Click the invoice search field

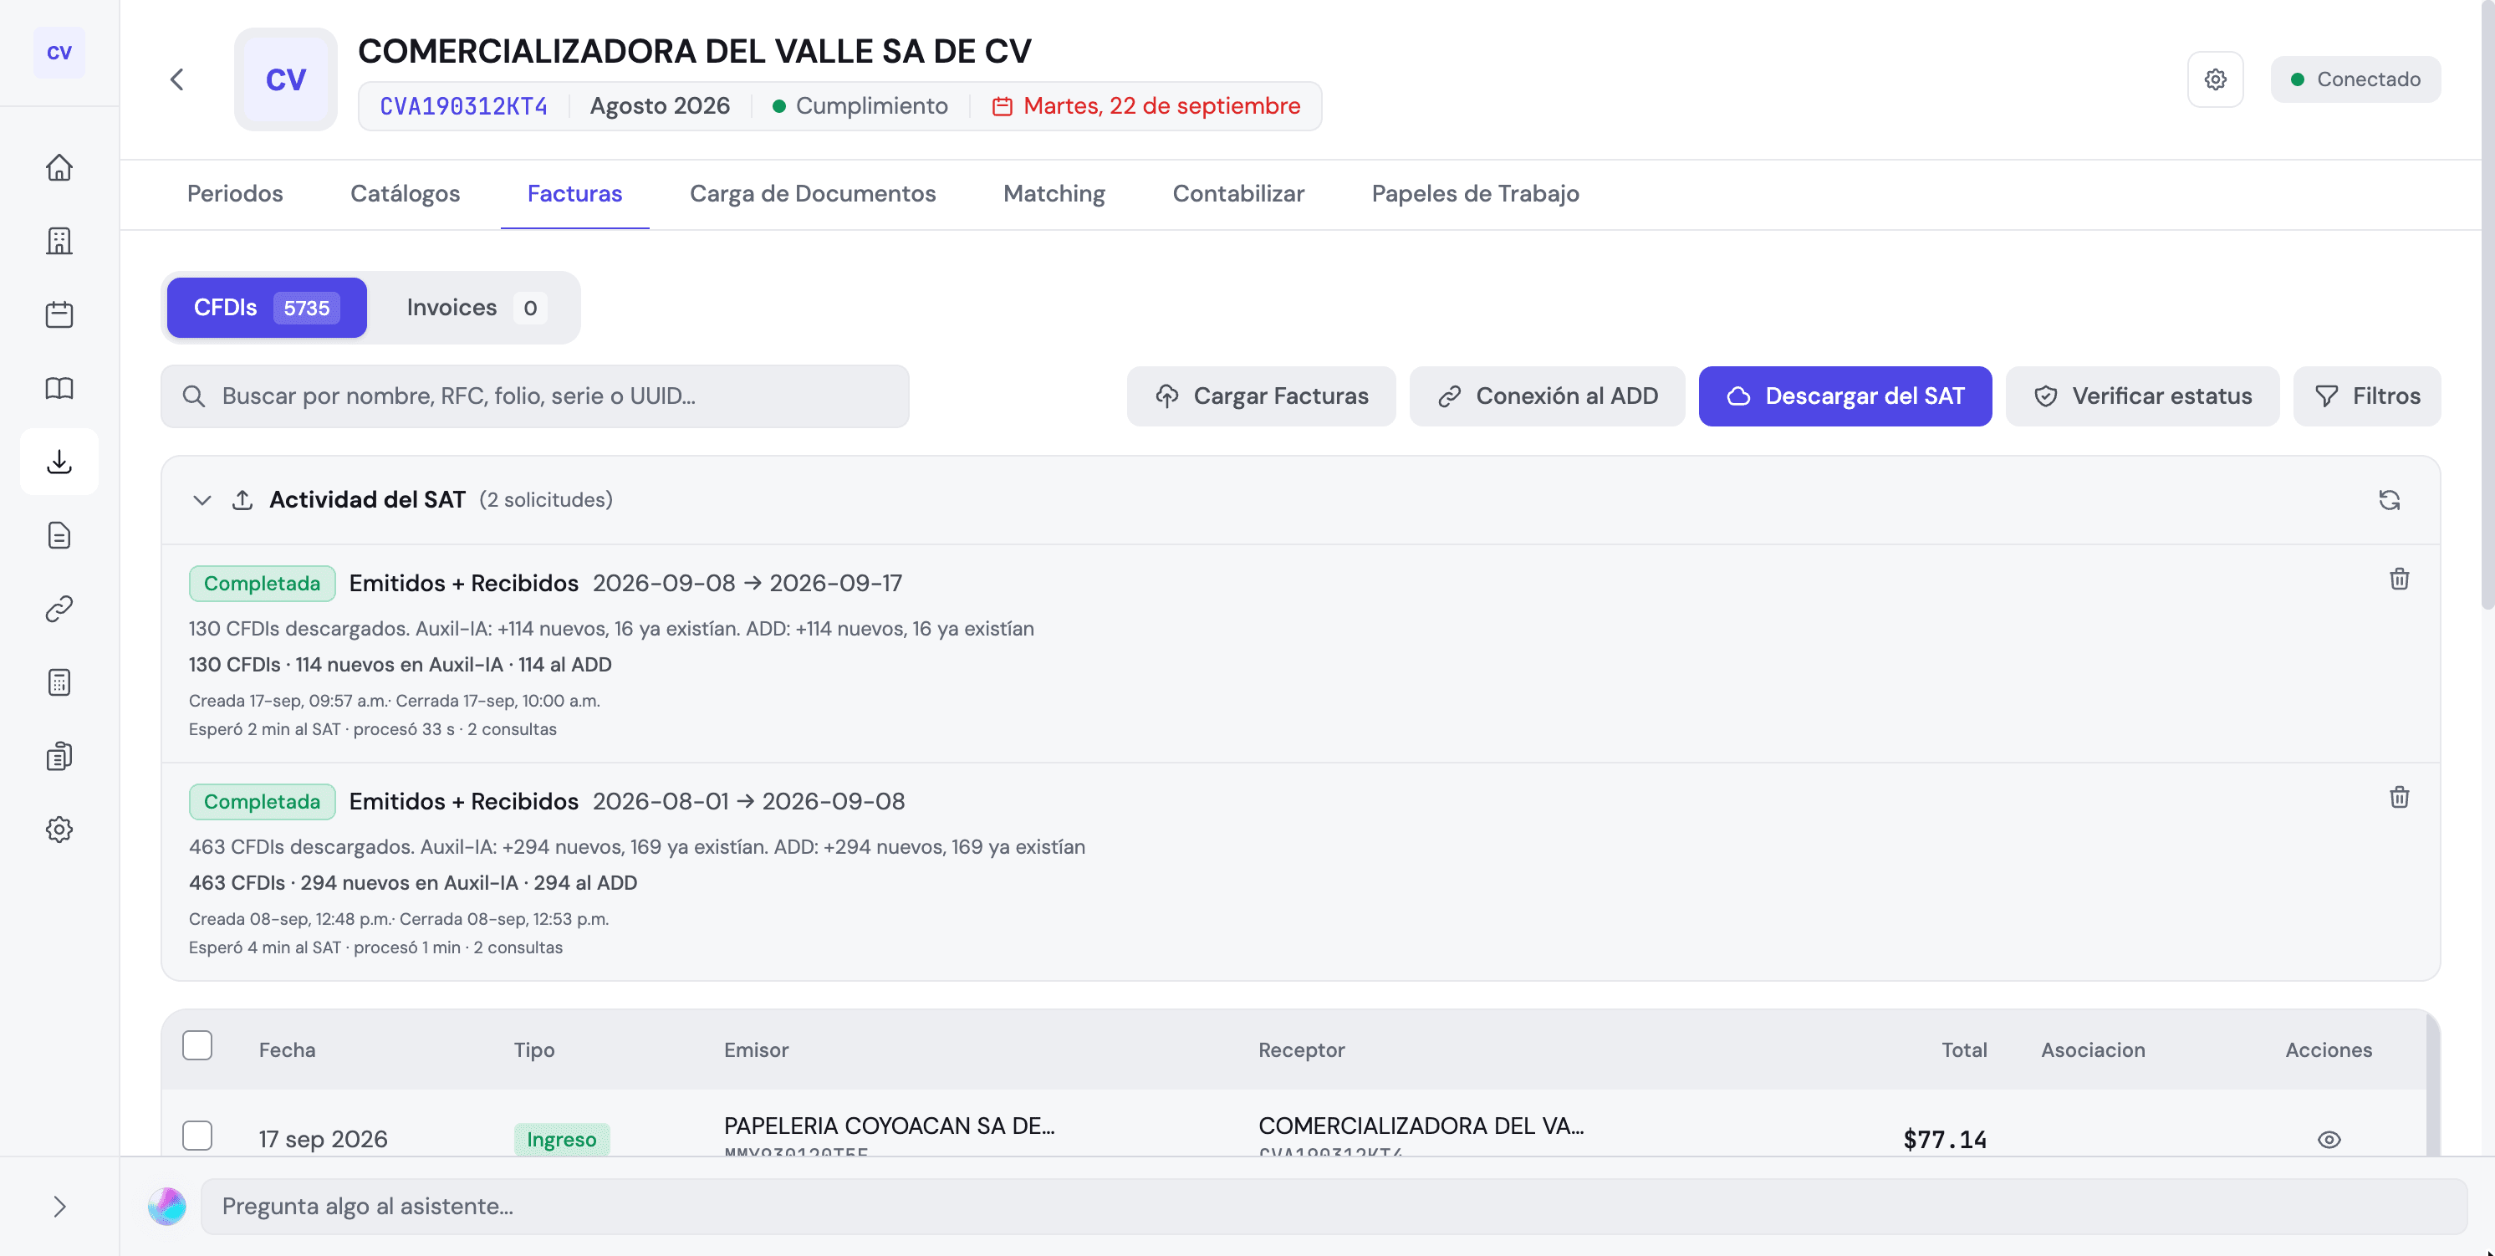click(534, 396)
